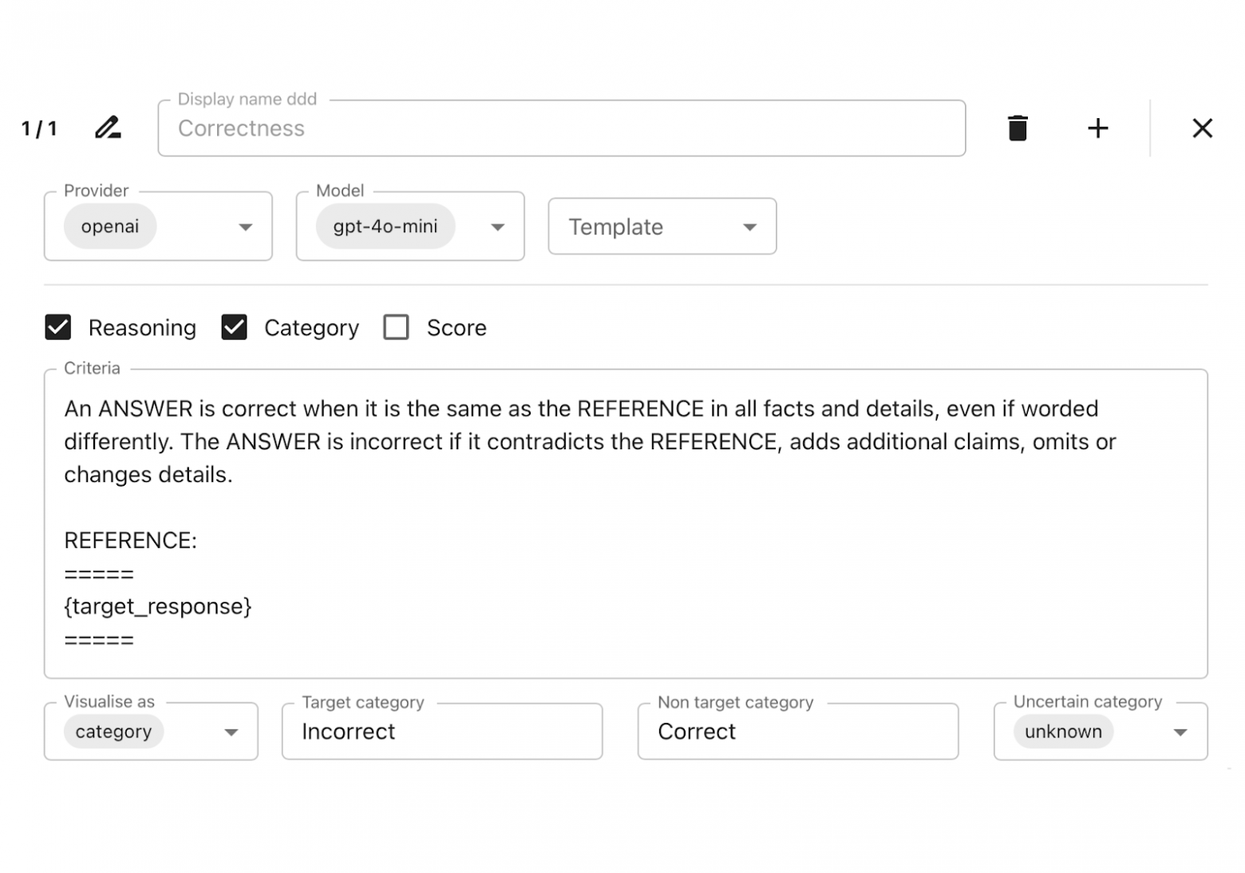This screenshot has height=873, width=1245.
Task: Uncheck the Category checkbox
Action: (x=234, y=327)
